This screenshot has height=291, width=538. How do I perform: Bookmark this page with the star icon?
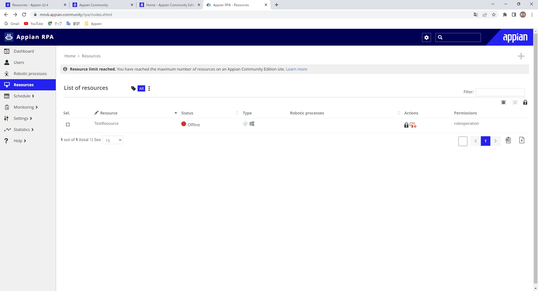[494, 15]
